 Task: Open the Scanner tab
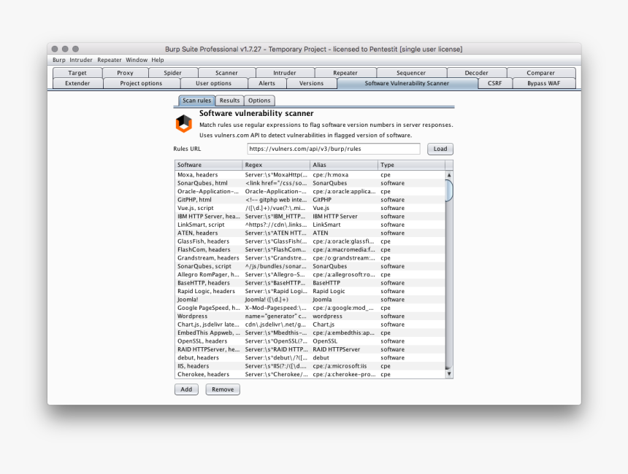click(226, 72)
